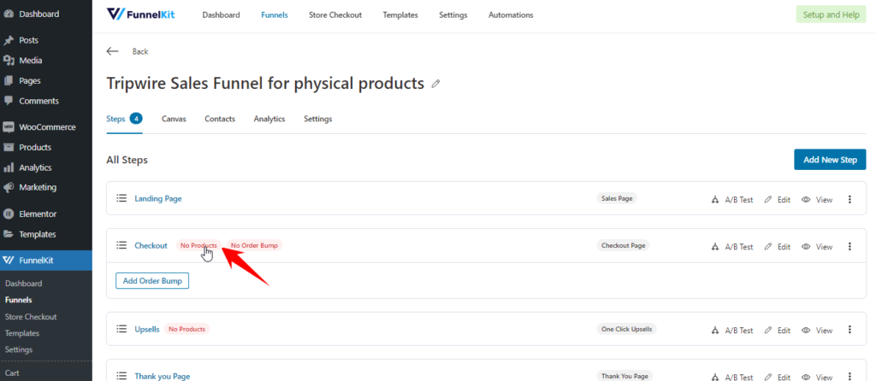Image resolution: width=876 pixels, height=381 pixels.
Task: View the Upsells step
Action: click(x=817, y=331)
